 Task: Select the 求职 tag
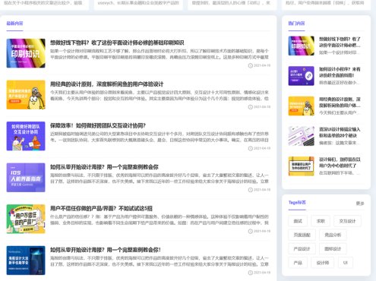coord(321,221)
